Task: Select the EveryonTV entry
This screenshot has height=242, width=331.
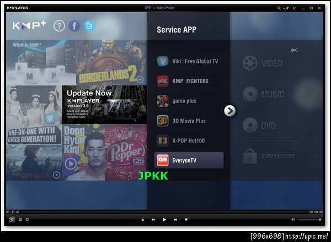Action: pos(189,160)
